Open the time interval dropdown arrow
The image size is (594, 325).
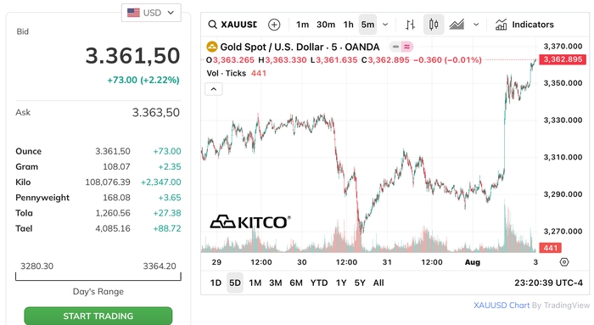pos(385,25)
